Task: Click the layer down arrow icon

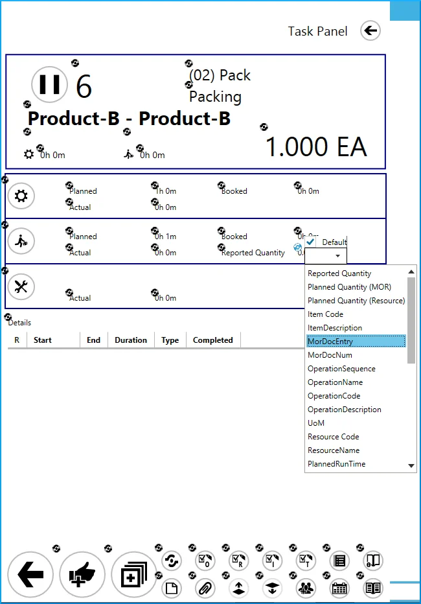Action: click(x=272, y=588)
